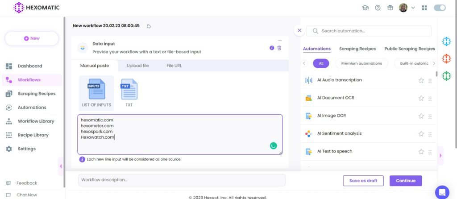
Task: Favorite AI Text to speech with star
Action: (x=421, y=152)
